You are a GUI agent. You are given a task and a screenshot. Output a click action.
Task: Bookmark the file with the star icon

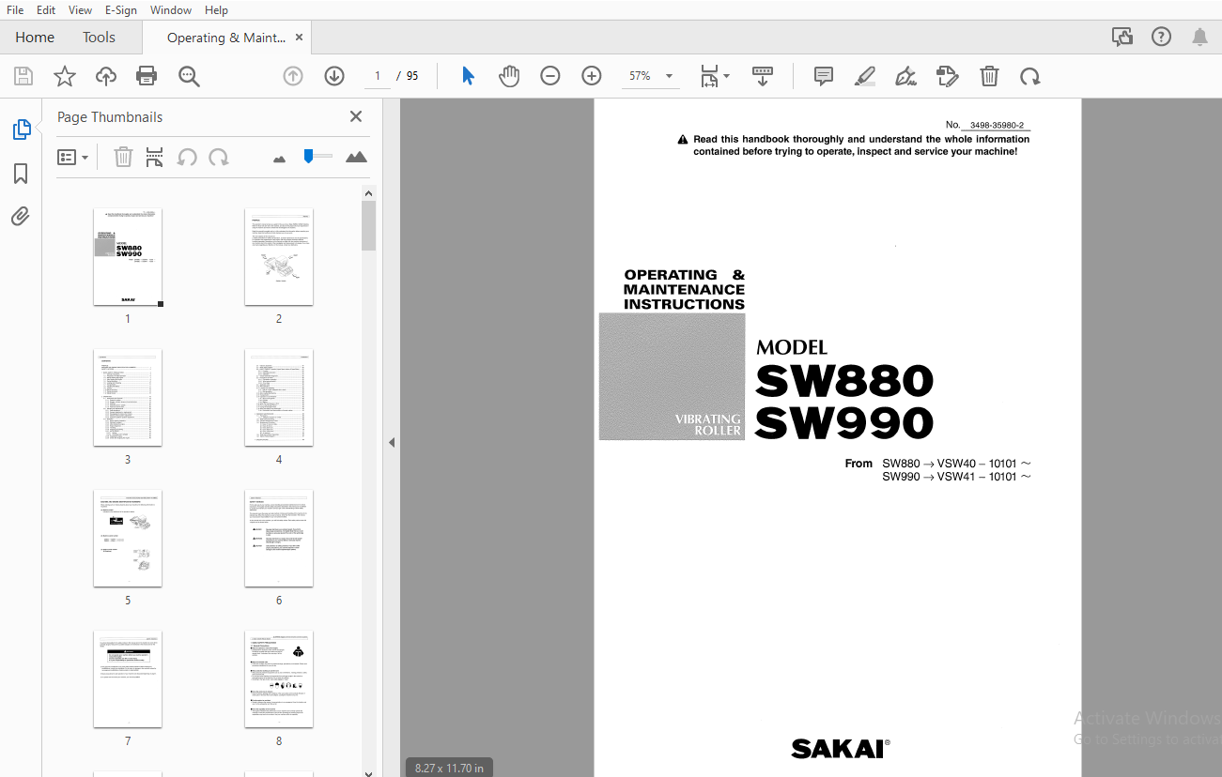pyautogui.click(x=64, y=76)
